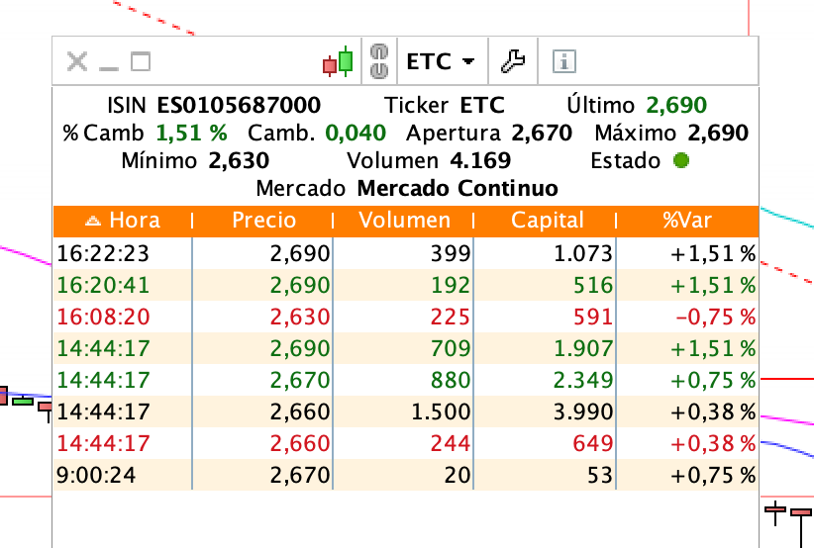This screenshot has height=548, width=814.
Task: Click capital 1.907 cell
Action: click(x=583, y=348)
